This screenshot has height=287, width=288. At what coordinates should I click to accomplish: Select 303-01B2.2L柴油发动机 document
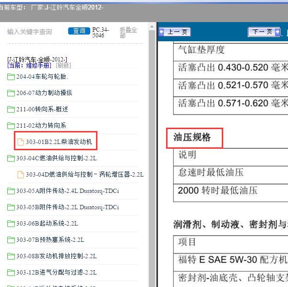click(59, 142)
